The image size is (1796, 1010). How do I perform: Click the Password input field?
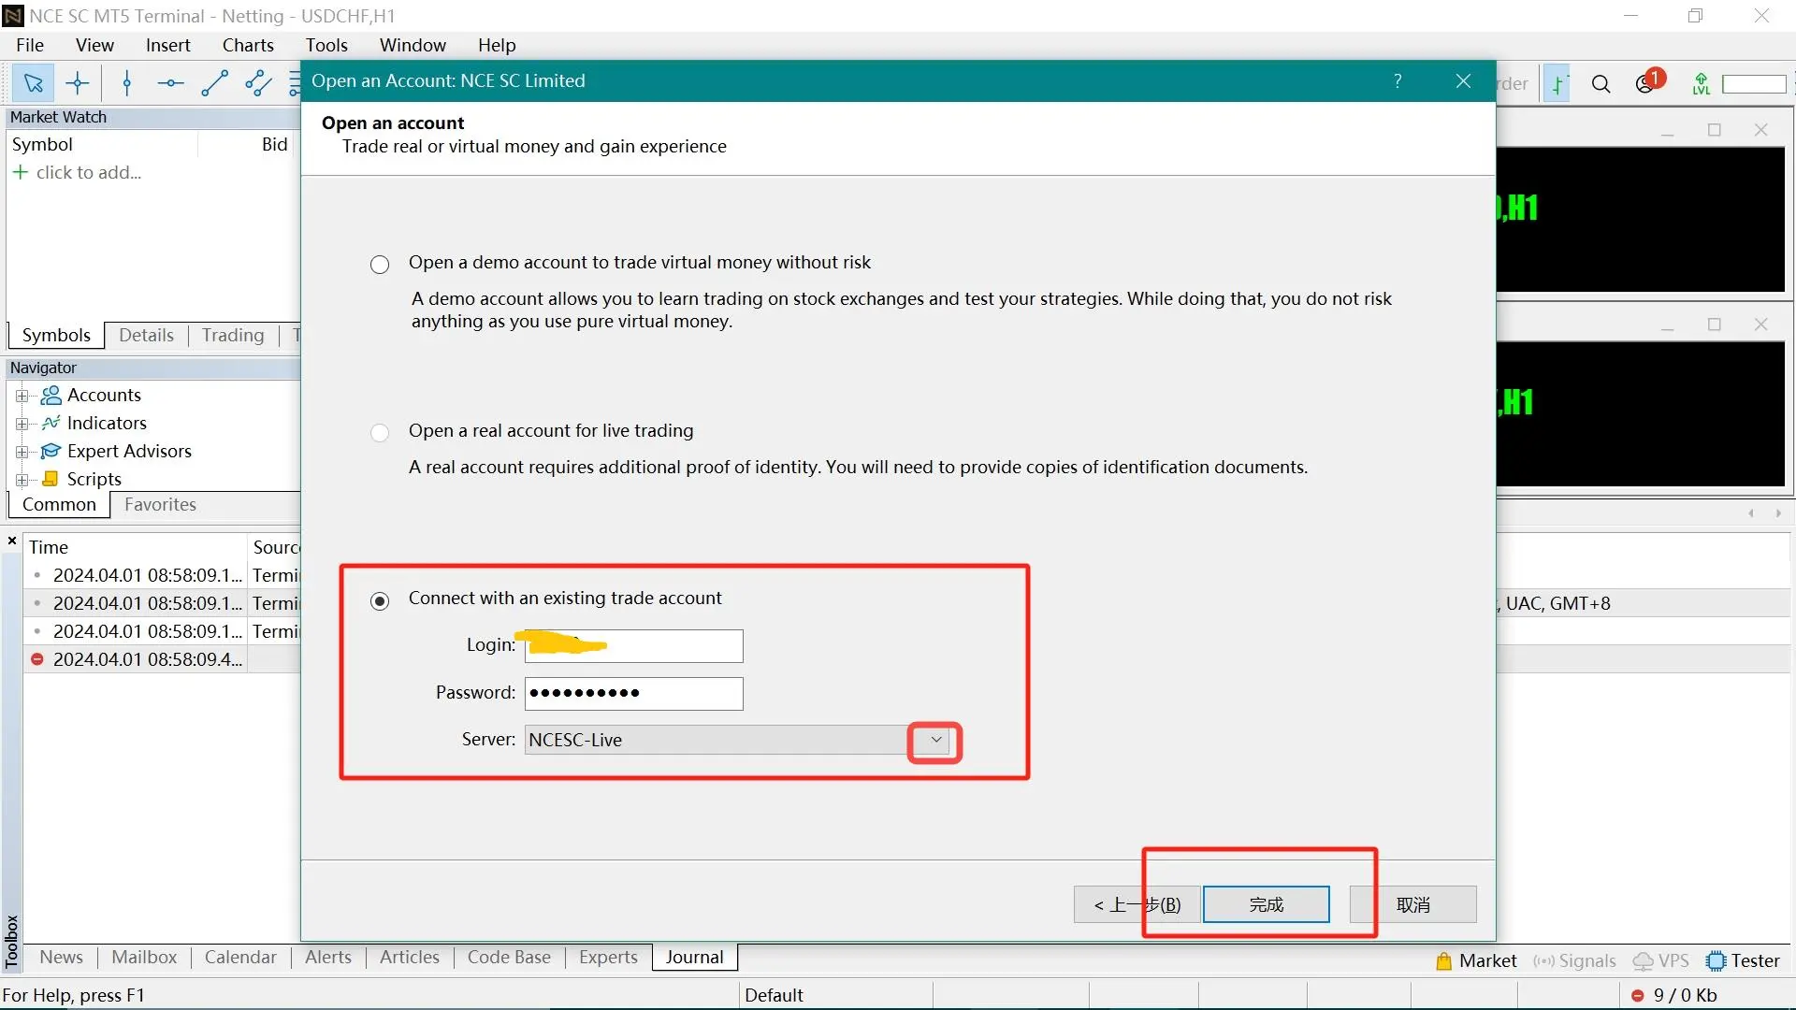tap(633, 694)
